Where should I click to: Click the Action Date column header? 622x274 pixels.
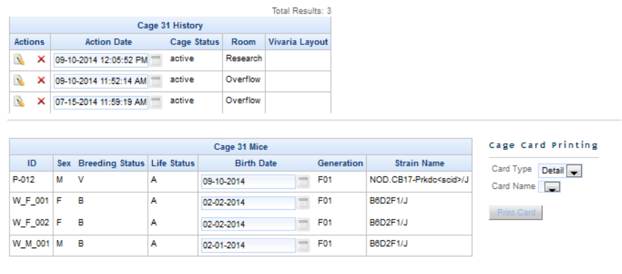[x=108, y=42]
